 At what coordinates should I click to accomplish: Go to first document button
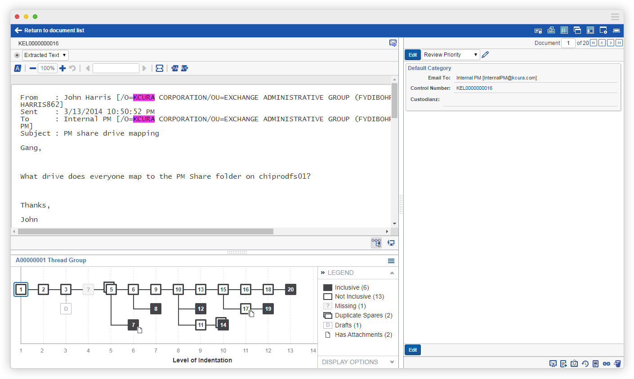point(594,43)
